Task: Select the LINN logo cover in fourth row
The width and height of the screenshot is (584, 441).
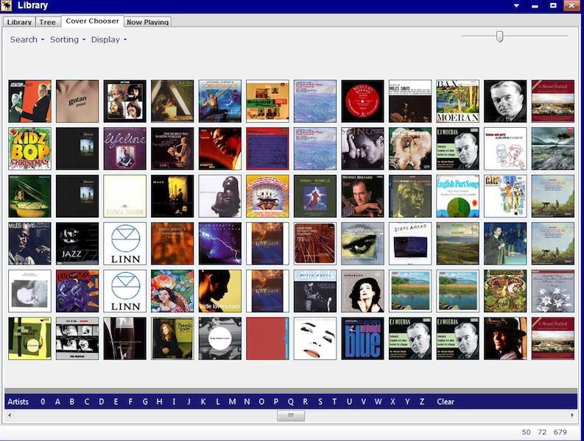Action: (x=124, y=243)
